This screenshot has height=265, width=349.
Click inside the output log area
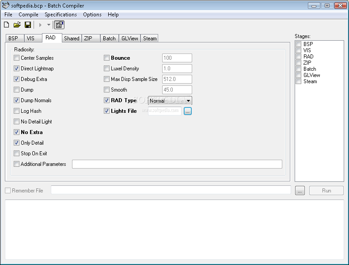[x=174, y=230]
